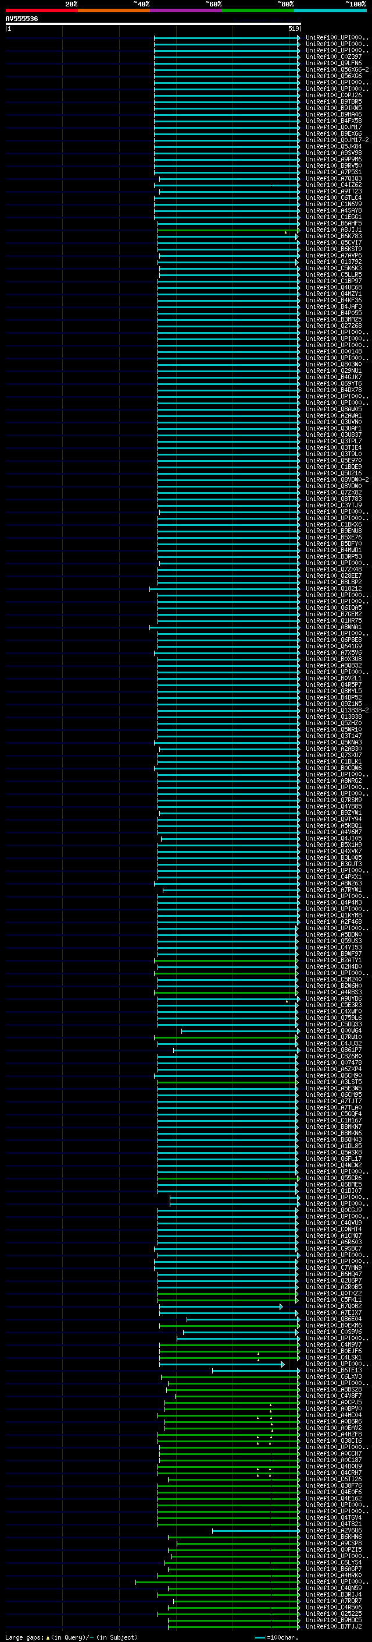
Task: Select the UniRef100_A3LST5 hit label
Action: tap(334, 1082)
